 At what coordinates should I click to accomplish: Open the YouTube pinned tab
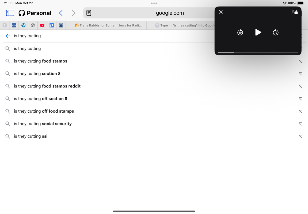click(42, 25)
